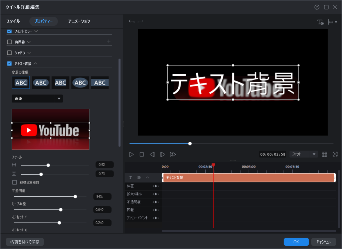Step to the previous frame
342x249 pixels.
click(152, 154)
